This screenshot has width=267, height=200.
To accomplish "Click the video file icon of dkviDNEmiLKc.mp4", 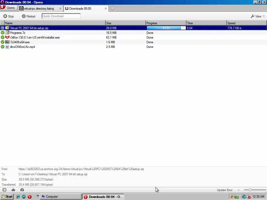I will tap(7, 47).
